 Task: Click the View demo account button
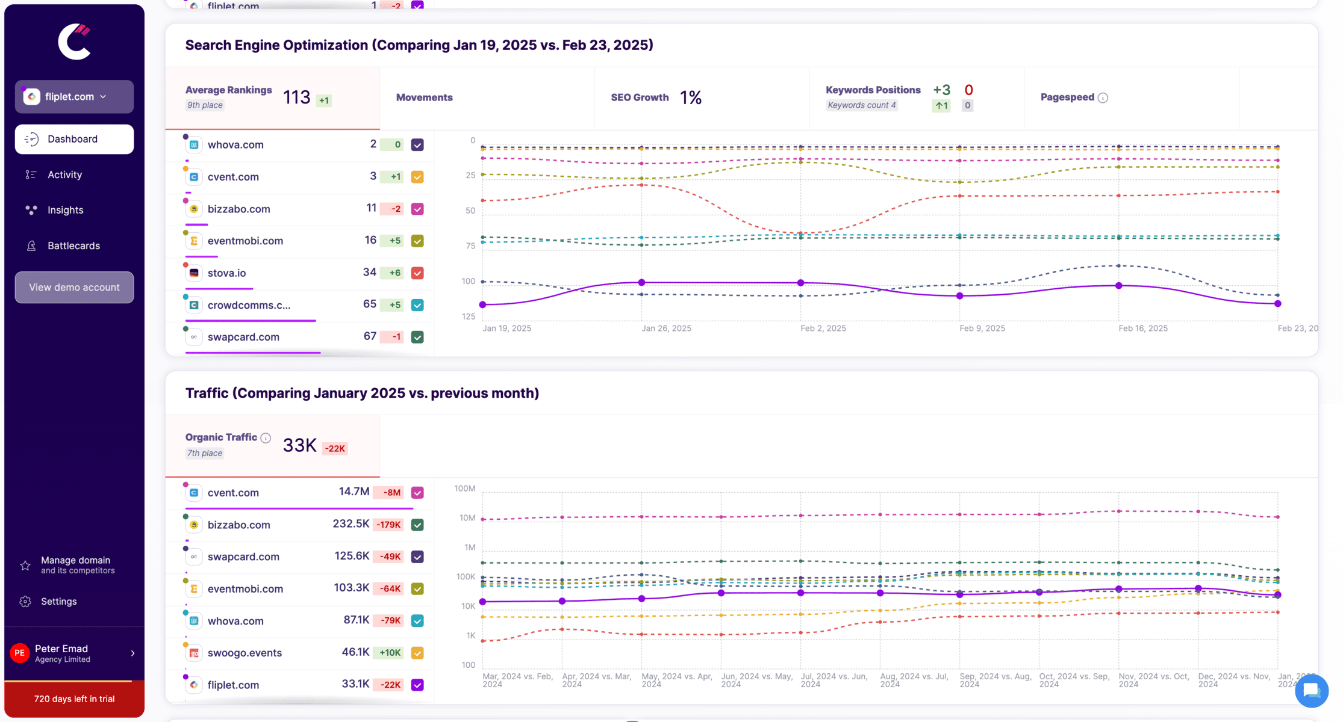[x=75, y=288]
